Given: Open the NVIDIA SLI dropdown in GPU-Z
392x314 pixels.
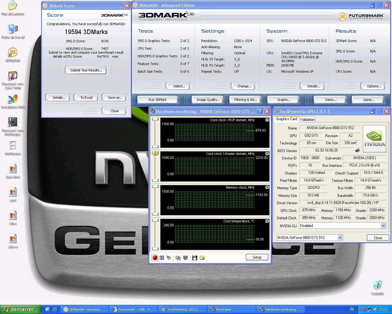Looking at the screenshot, I should 383,226.
